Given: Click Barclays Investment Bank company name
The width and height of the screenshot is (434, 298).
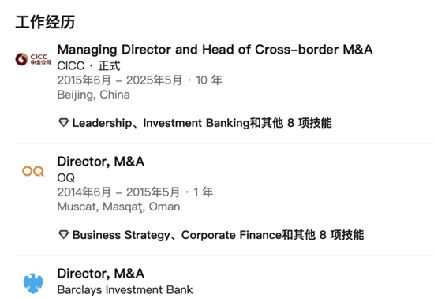Looking at the screenshot, I should click(x=125, y=290).
